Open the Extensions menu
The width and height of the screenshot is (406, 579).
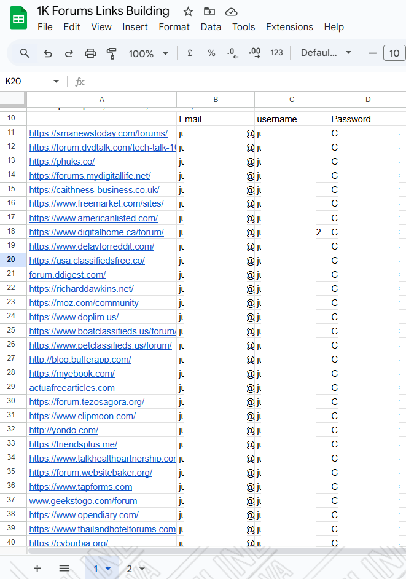coord(289,27)
